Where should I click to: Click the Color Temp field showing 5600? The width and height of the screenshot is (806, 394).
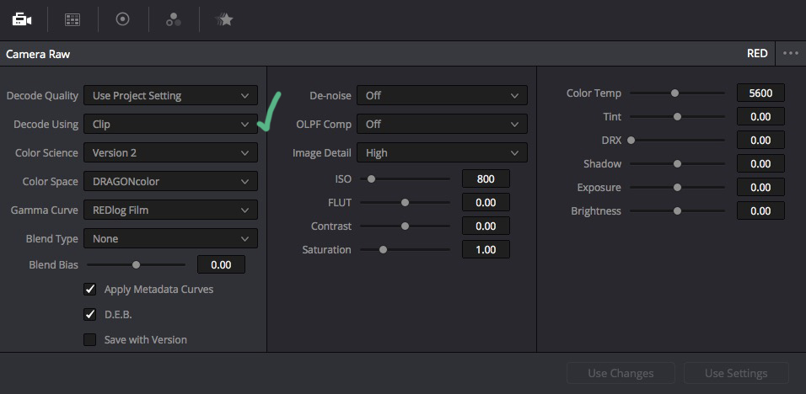tap(760, 93)
